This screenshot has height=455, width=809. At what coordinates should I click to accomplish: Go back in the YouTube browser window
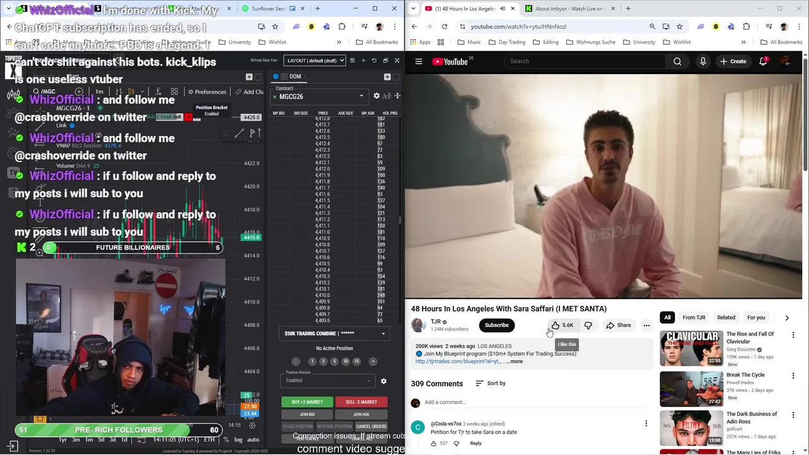point(414,27)
